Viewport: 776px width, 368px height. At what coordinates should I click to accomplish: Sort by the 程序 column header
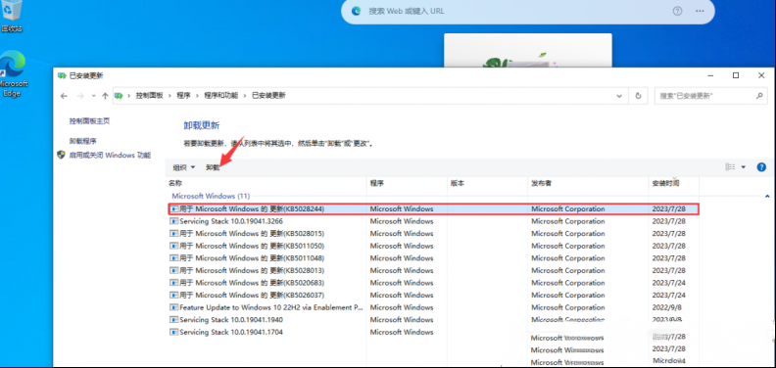pos(407,183)
